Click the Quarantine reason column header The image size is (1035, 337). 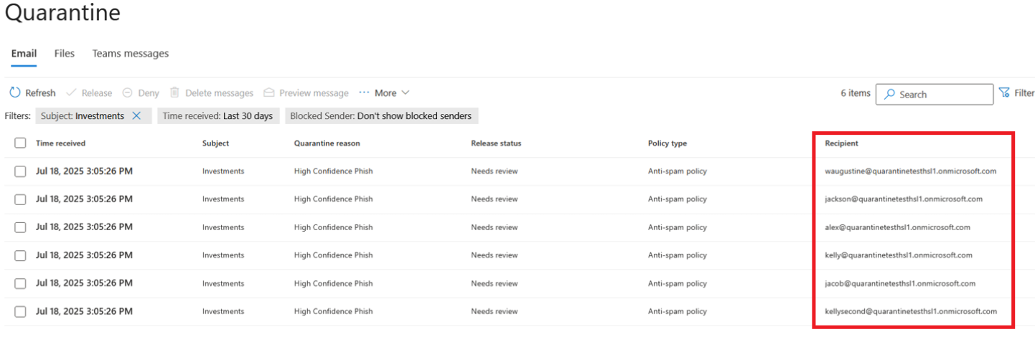click(327, 143)
